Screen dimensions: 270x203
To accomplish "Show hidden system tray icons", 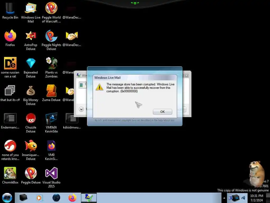I will coord(224,198).
